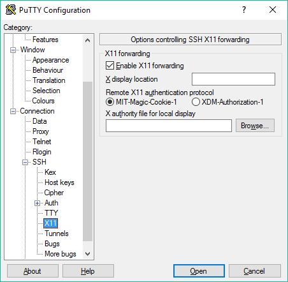Uncheck Enable X11 forwarding

click(110, 66)
